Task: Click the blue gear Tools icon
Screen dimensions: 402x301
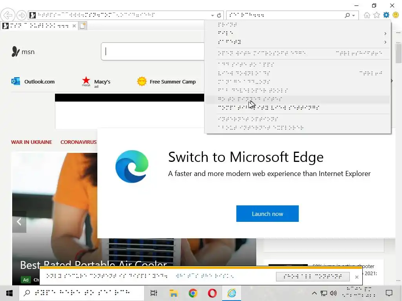Action: pos(386,15)
